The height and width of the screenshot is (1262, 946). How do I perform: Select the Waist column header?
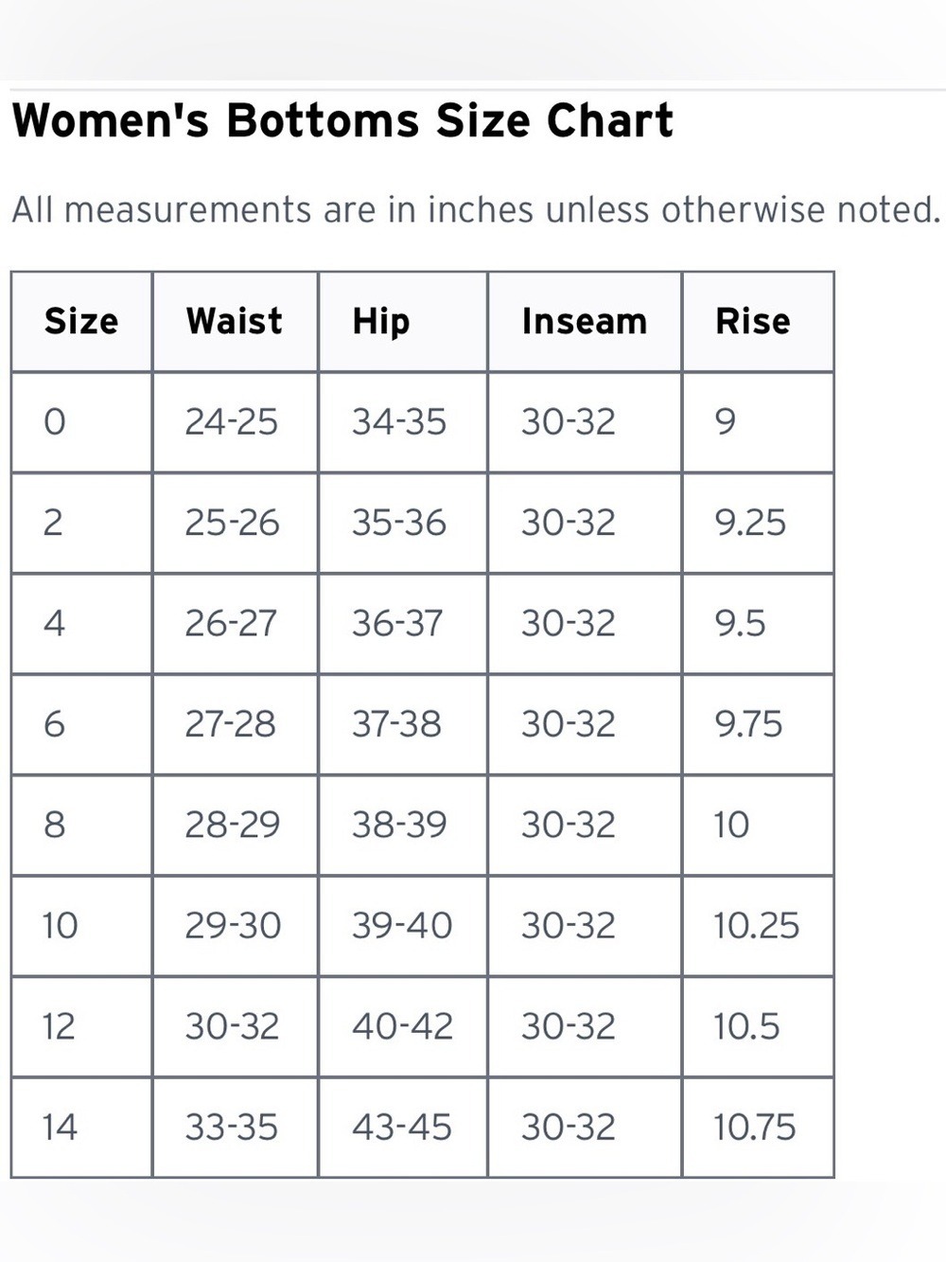tap(235, 322)
